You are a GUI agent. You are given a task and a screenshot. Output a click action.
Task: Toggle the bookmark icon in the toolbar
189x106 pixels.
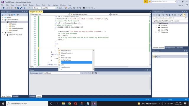coord(84,8)
